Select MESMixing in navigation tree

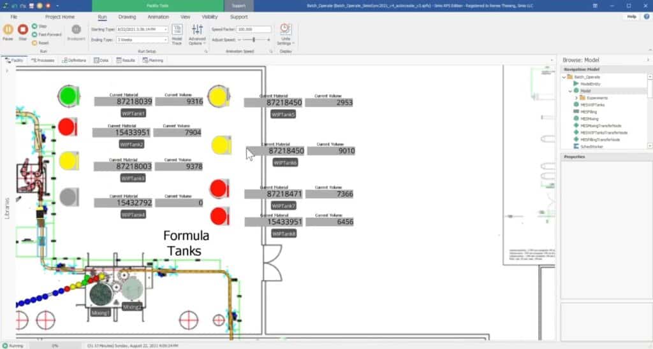[589, 118]
